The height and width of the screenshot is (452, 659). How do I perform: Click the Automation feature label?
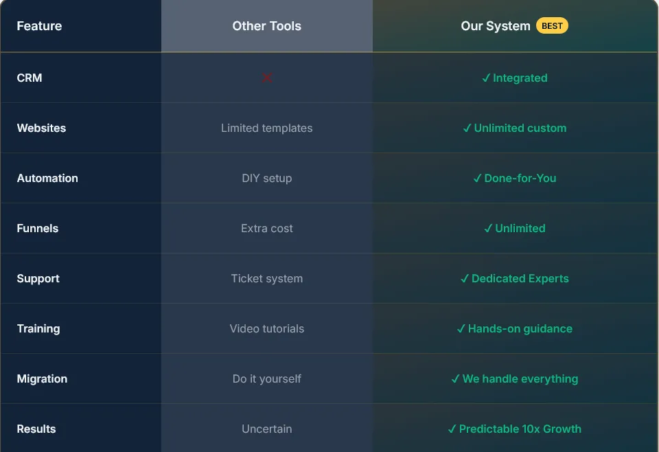pyautogui.click(x=47, y=179)
